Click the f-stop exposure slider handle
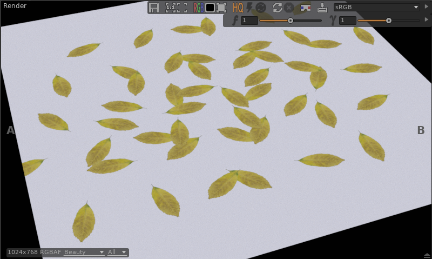 pyautogui.click(x=291, y=21)
